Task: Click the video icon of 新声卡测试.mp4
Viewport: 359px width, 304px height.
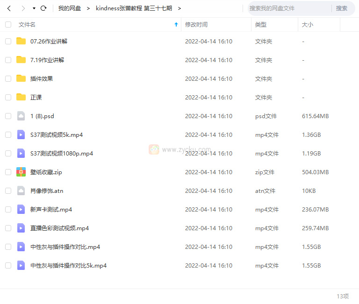Action: (x=21, y=209)
